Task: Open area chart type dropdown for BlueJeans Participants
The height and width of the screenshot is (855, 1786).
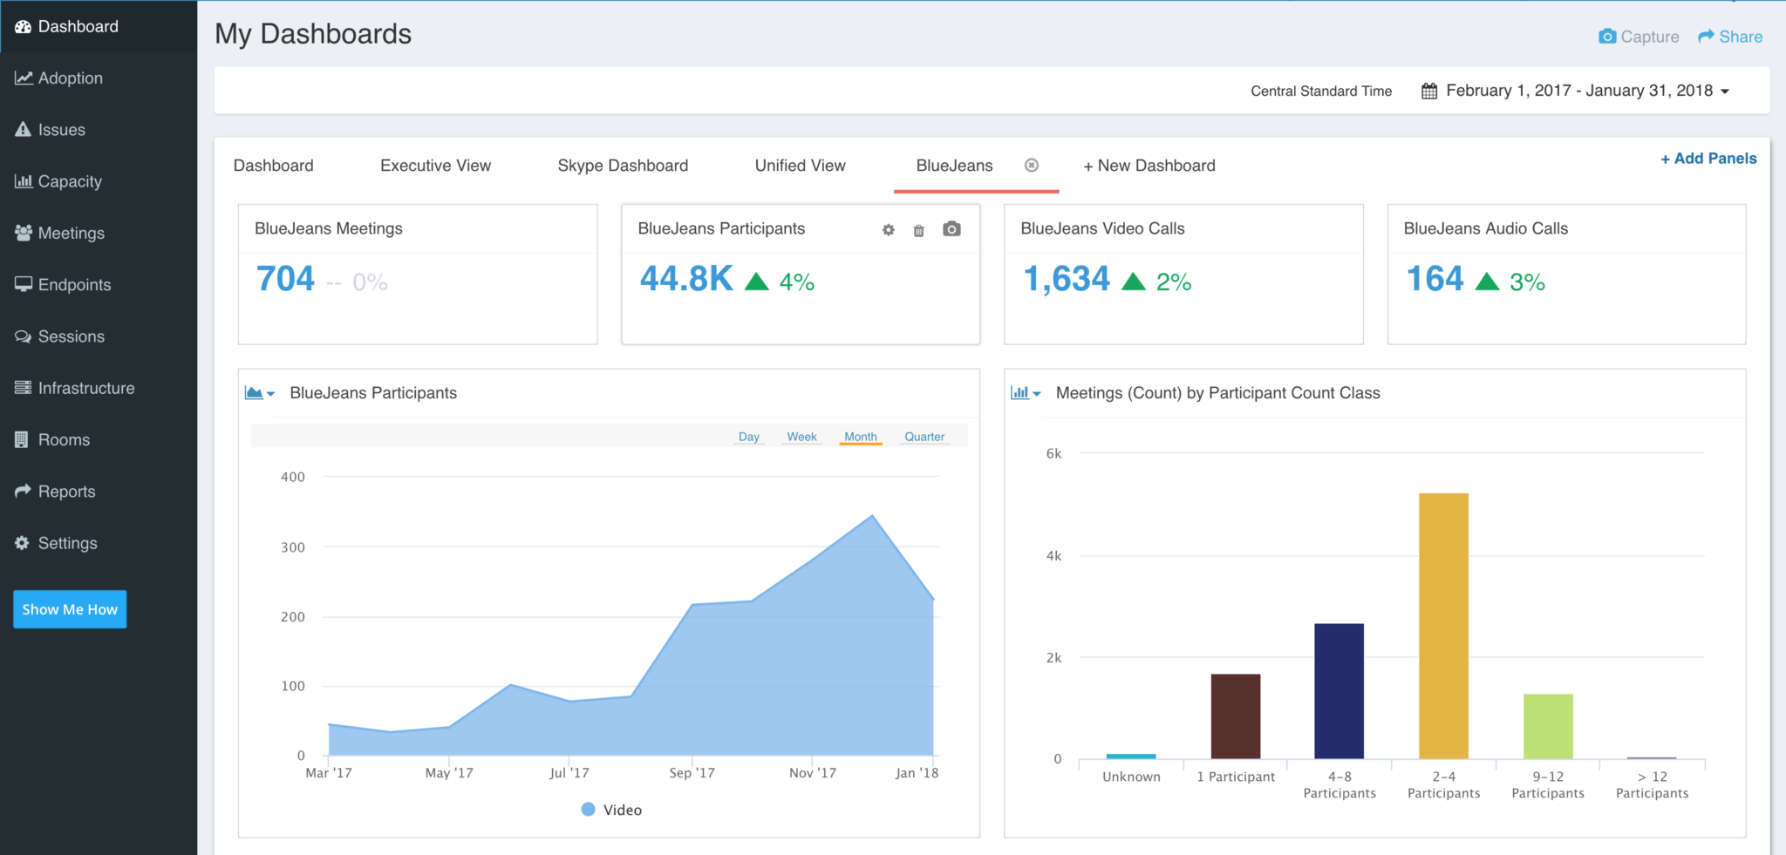Action: [x=260, y=393]
